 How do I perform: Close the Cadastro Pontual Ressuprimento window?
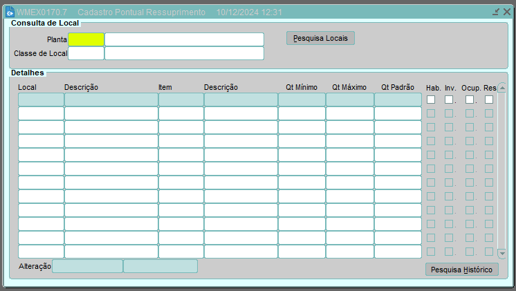[506, 12]
